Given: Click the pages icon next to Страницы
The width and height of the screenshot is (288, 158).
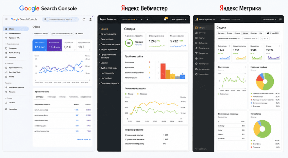Looking at the screenshot, I should coord(6,48).
